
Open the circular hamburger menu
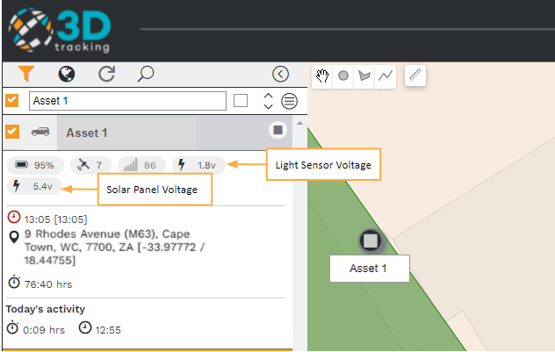pos(289,101)
